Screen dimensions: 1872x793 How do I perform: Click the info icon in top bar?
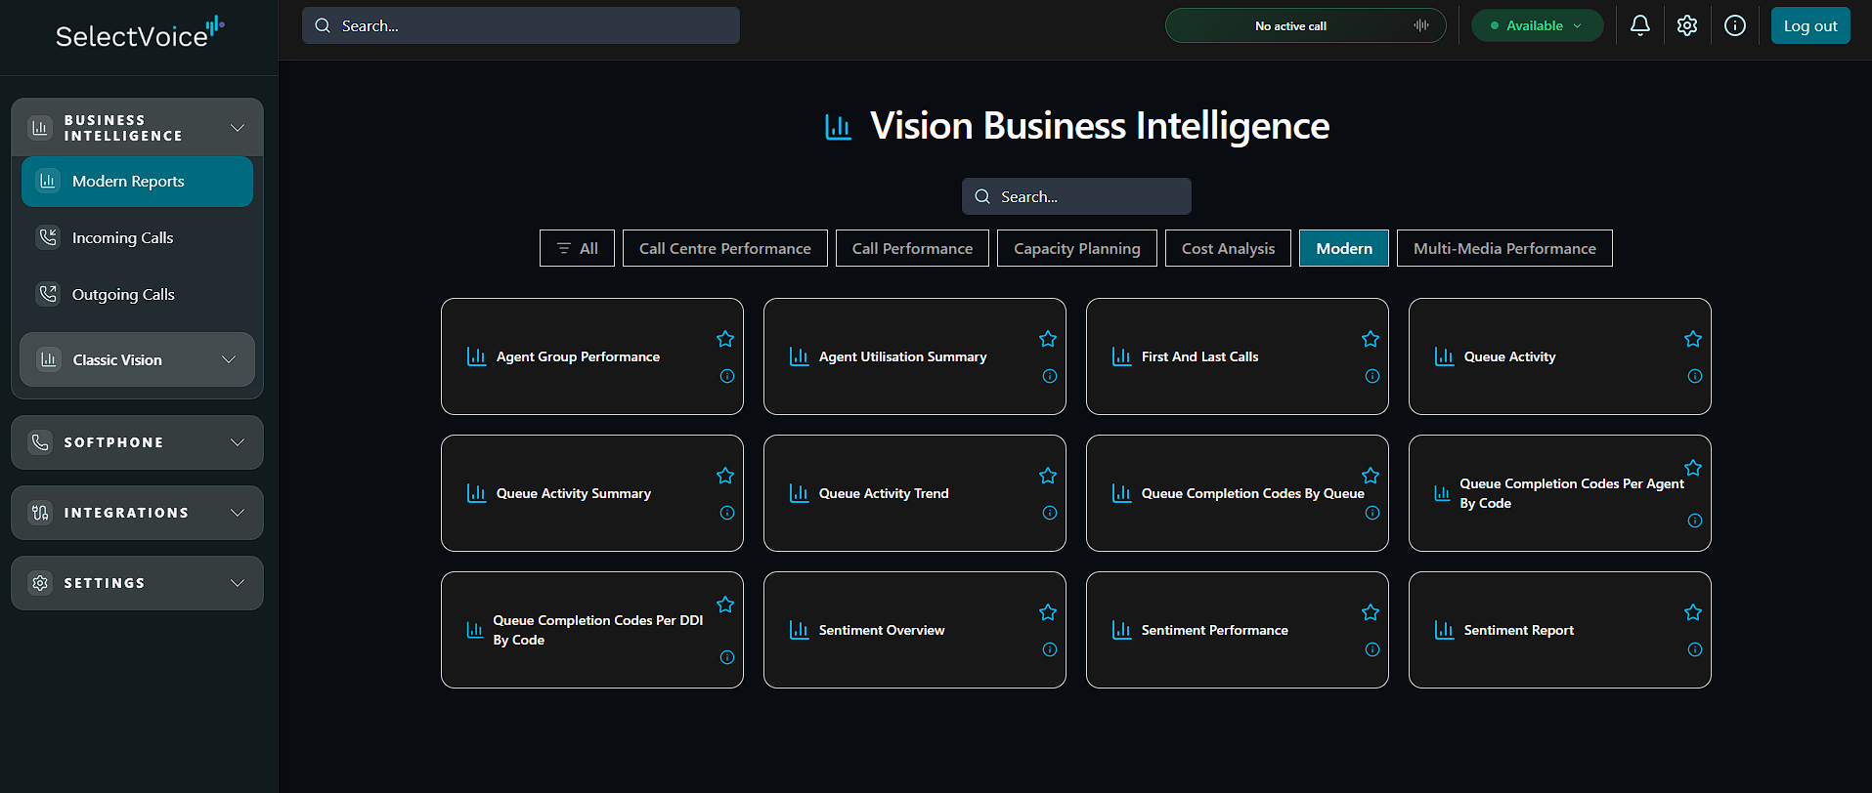pyautogui.click(x=1735, y=25)
